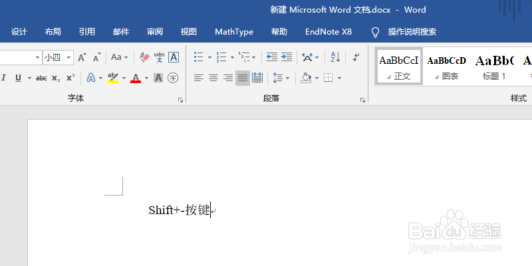The image size is (532, 266).
Task: Apply bullet list
Action: click(x=199, y=57)
